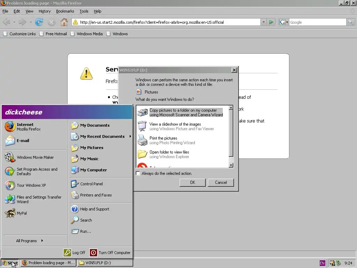Click Turn Off Computer power icon
Screen dimensions: 357x268
[x=93, y=253]
